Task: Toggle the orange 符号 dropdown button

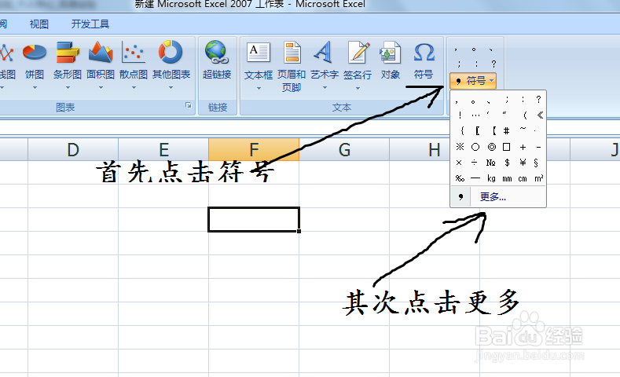Action: click(x=473, y=81)
